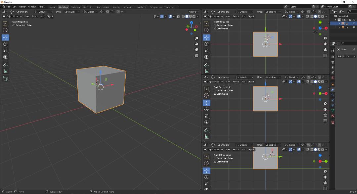357x194 pixels.
Task: Click the pan hand icon in User Perspective viewport
Action: [197, 44]
